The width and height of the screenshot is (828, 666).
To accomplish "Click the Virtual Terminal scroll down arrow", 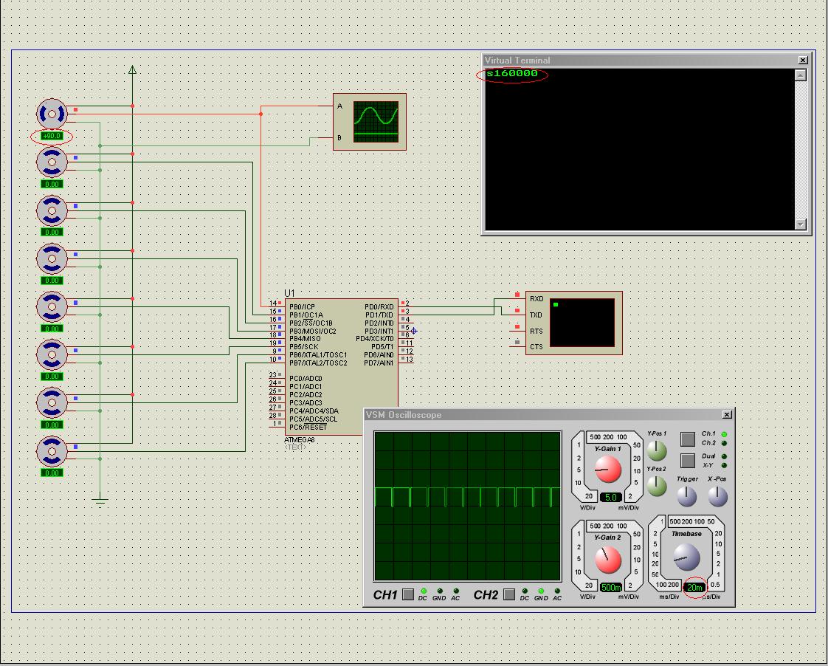I will pos(801,224).
